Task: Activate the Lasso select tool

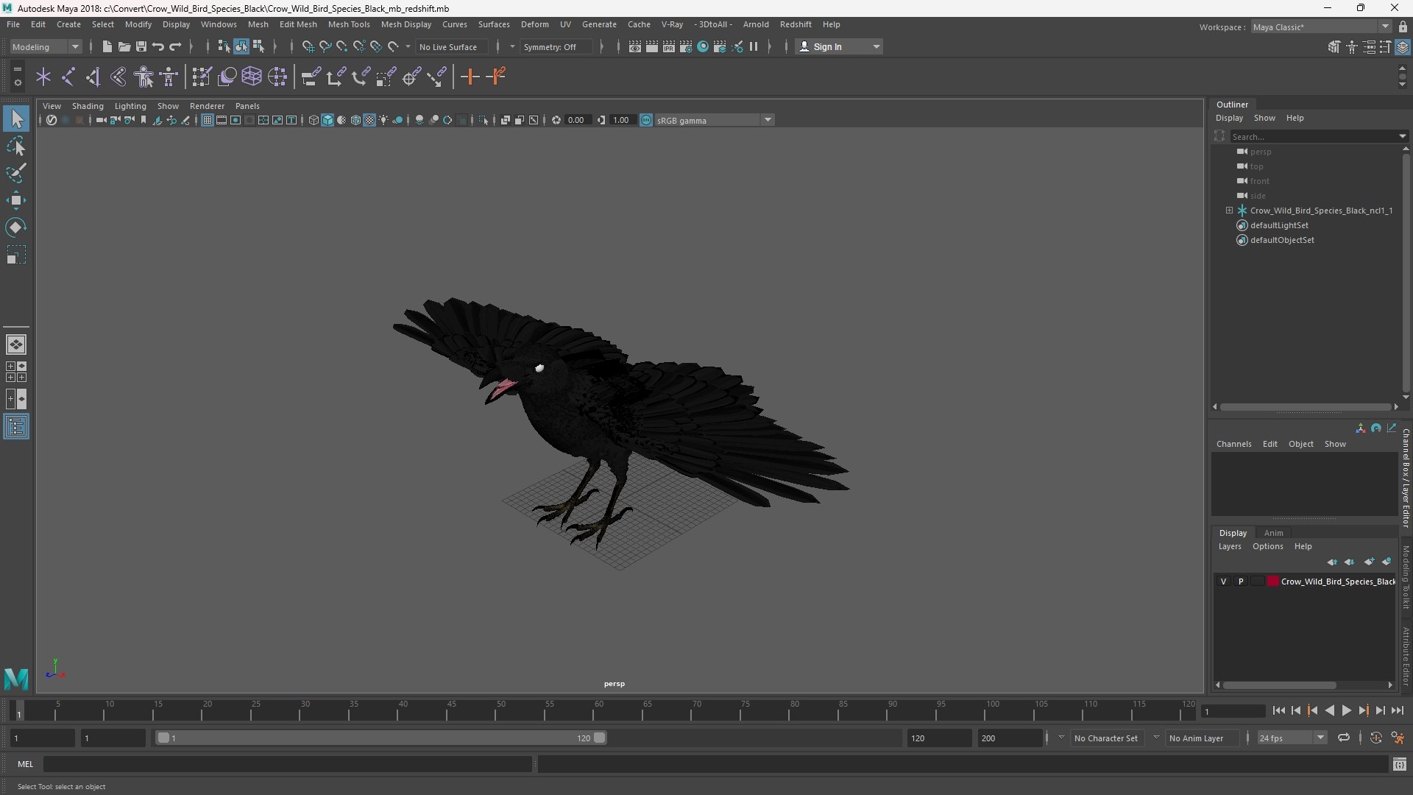Action: click(x=16, y=146)
